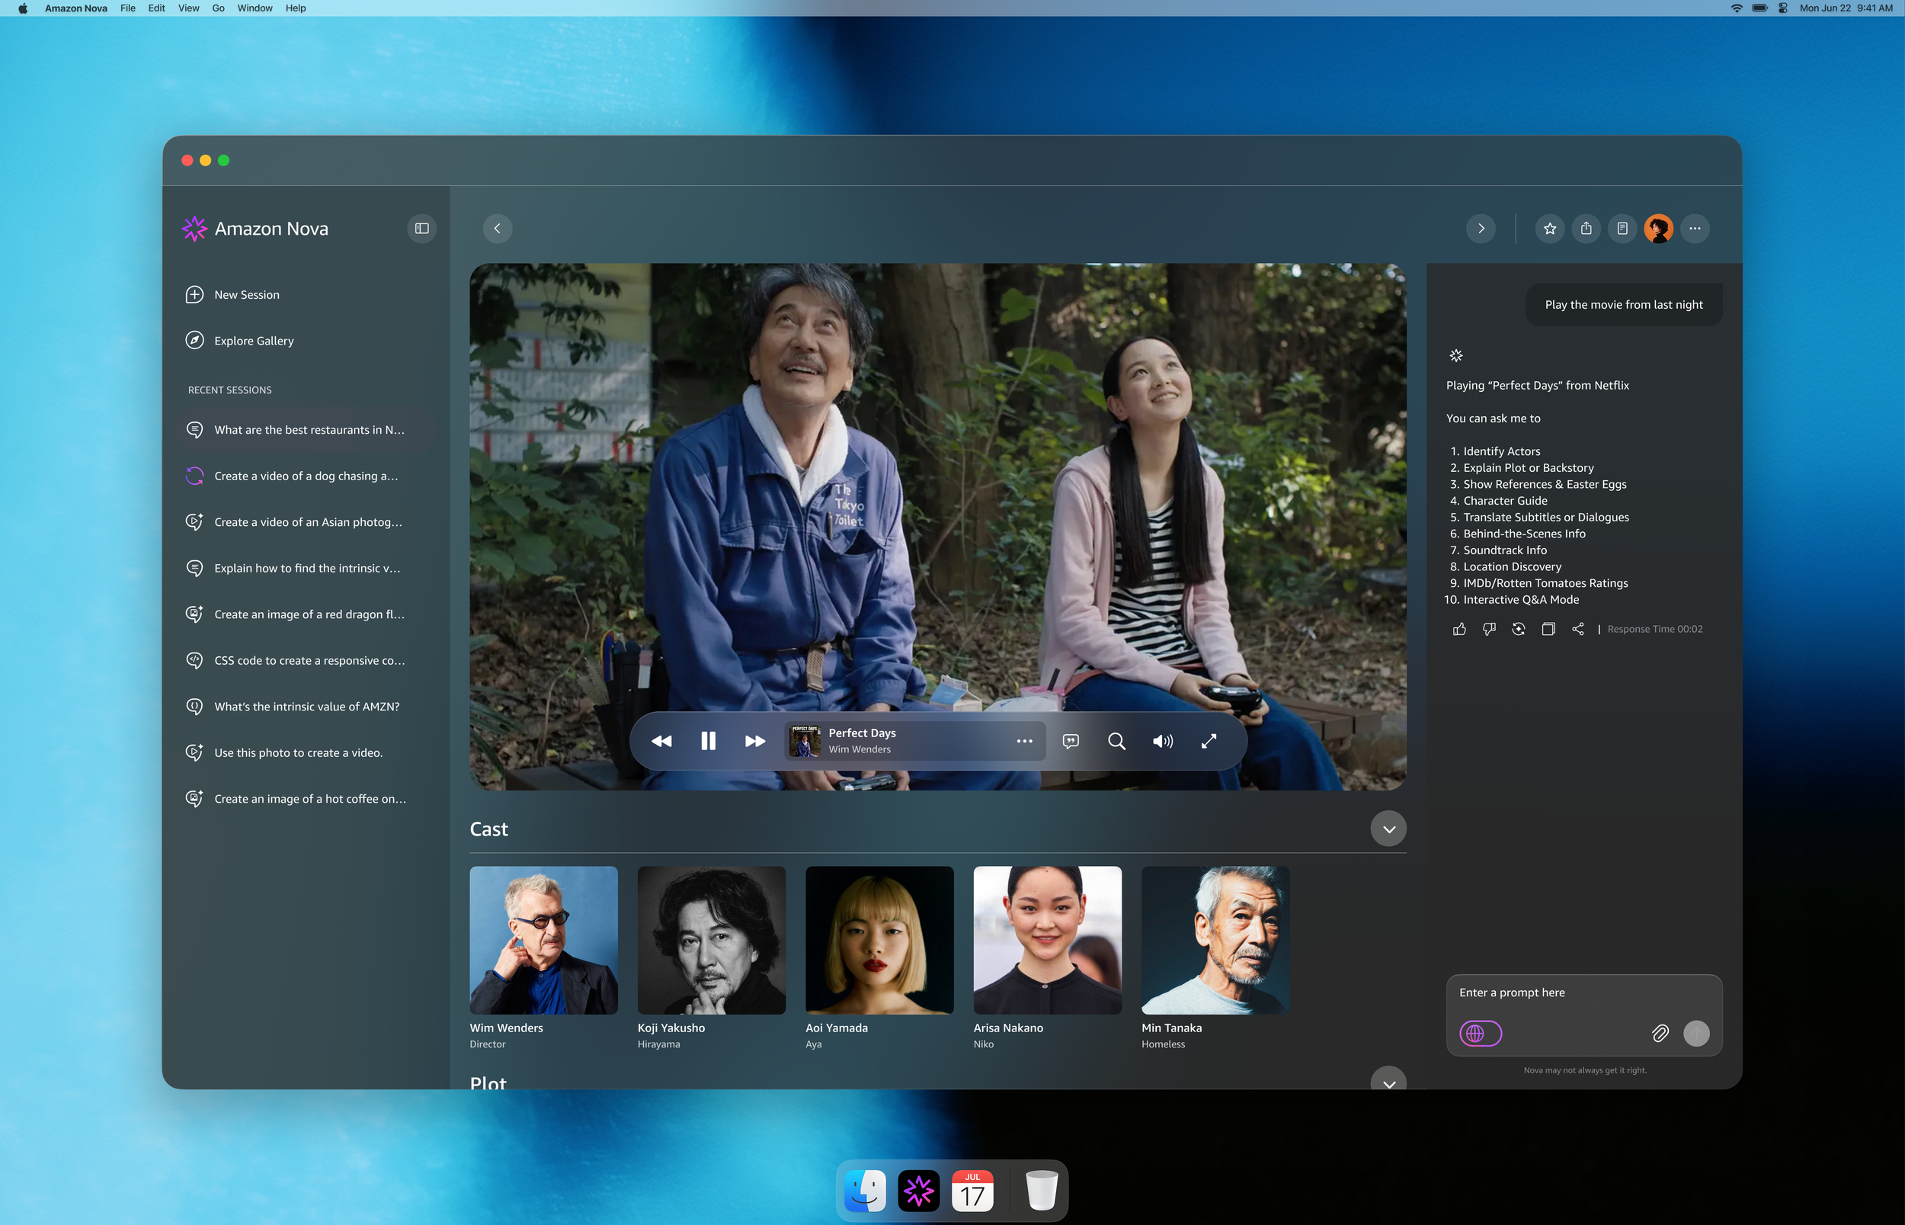Image resolution: width=1905 pixels, height=1225 pixels.
Task: Open Trash in the dock
Action: click(x=1042, y=1190)
